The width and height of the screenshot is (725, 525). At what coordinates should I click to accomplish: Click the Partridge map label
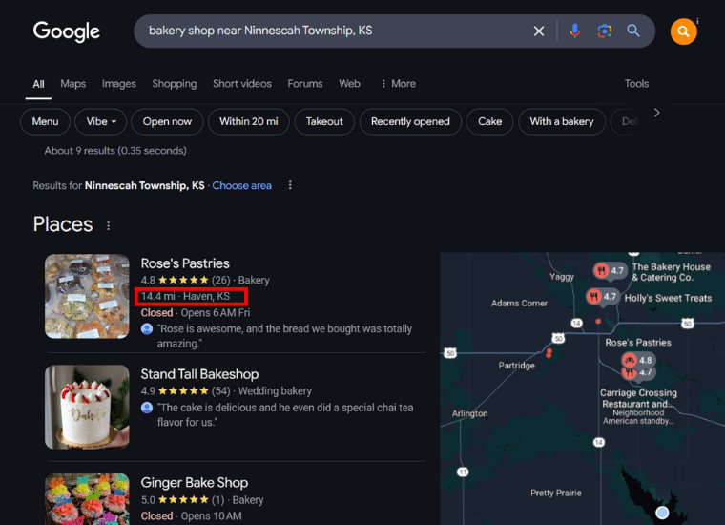516,366
